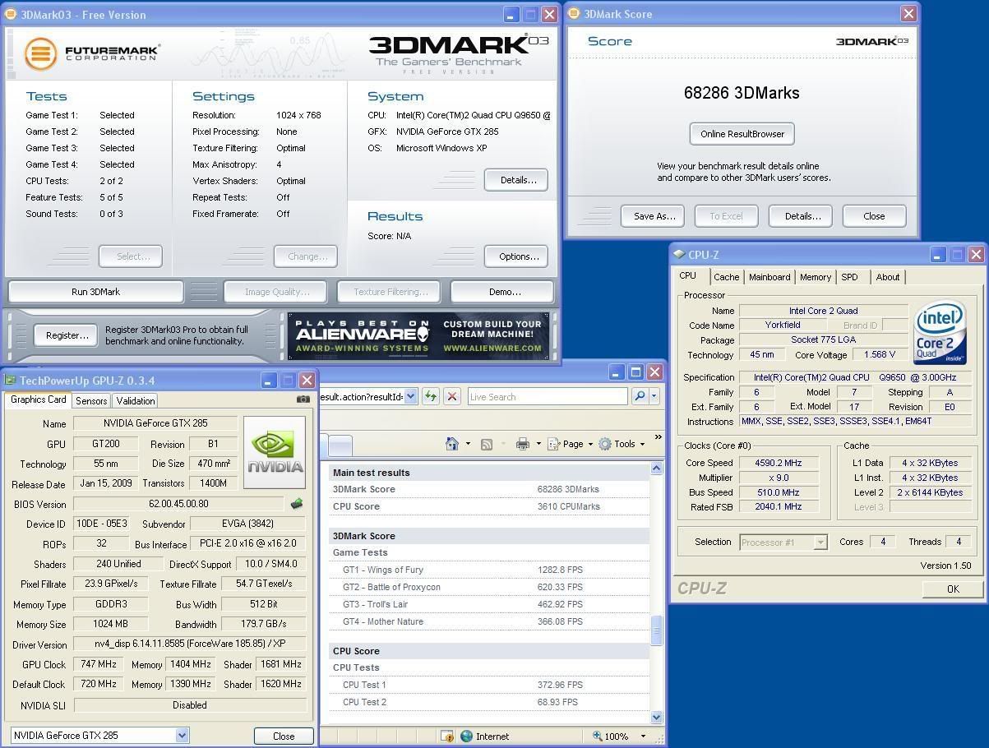Open the SPD tab in CPU-Z
989x748 pixels.
point(849,277)
